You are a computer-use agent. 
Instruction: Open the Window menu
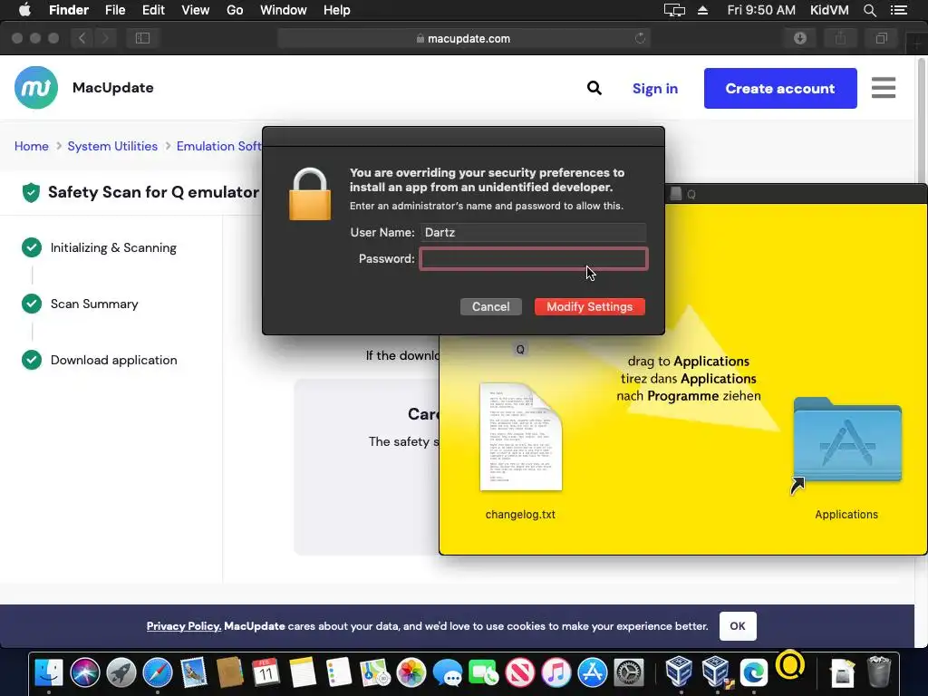284,10
